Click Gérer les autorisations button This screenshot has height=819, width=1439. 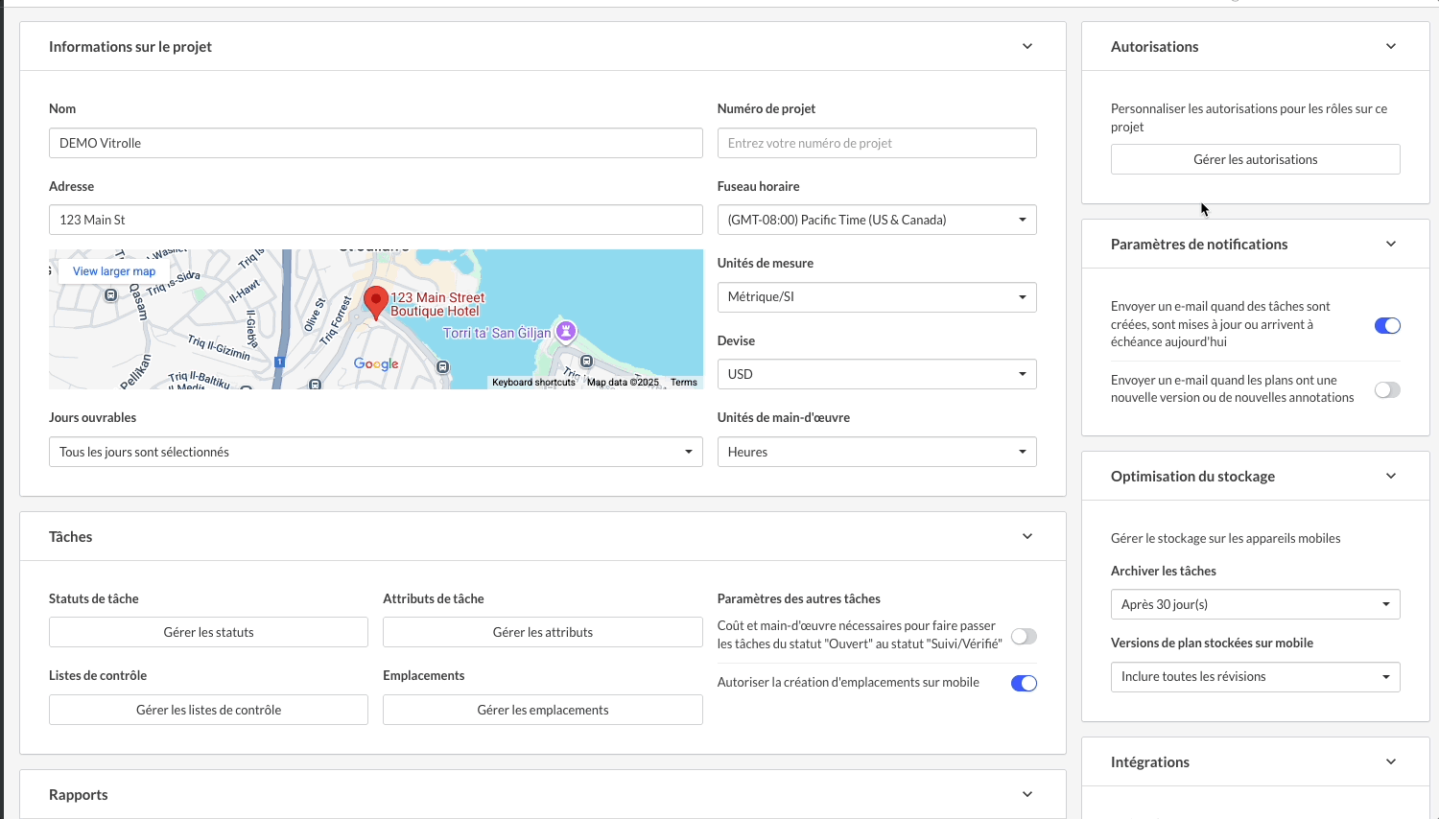[x=1255, y=159]
